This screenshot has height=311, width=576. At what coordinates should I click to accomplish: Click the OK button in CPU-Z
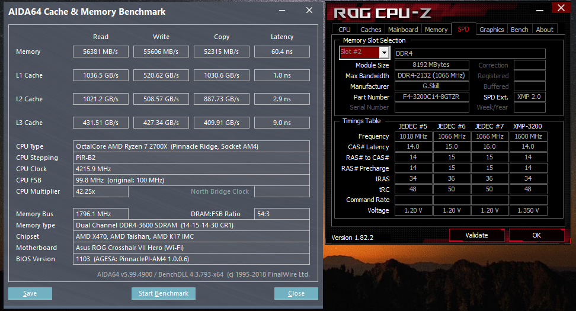tap(537, 235)
